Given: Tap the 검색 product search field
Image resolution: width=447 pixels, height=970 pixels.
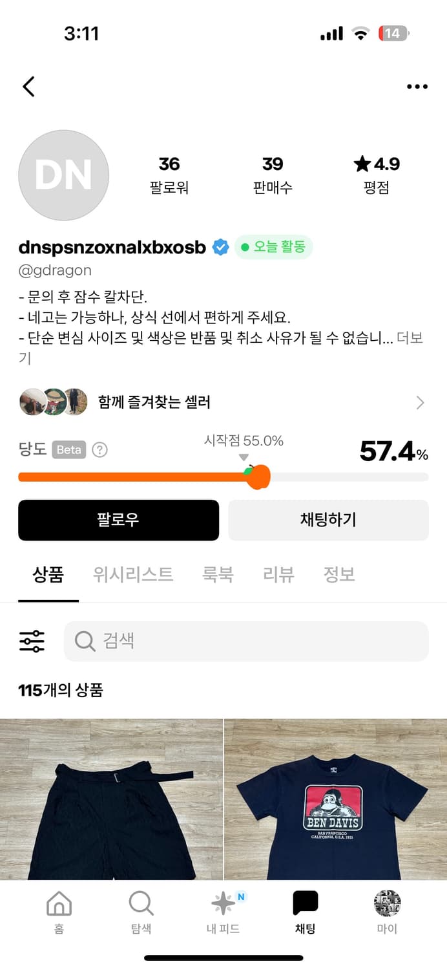Looking at the screenshot, I should click(x=245, y=641).
